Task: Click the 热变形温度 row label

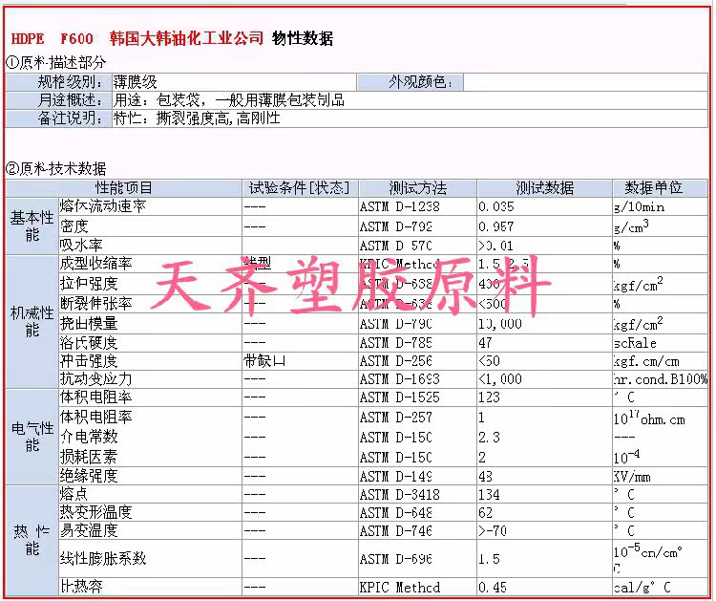Action: (95, 512)
